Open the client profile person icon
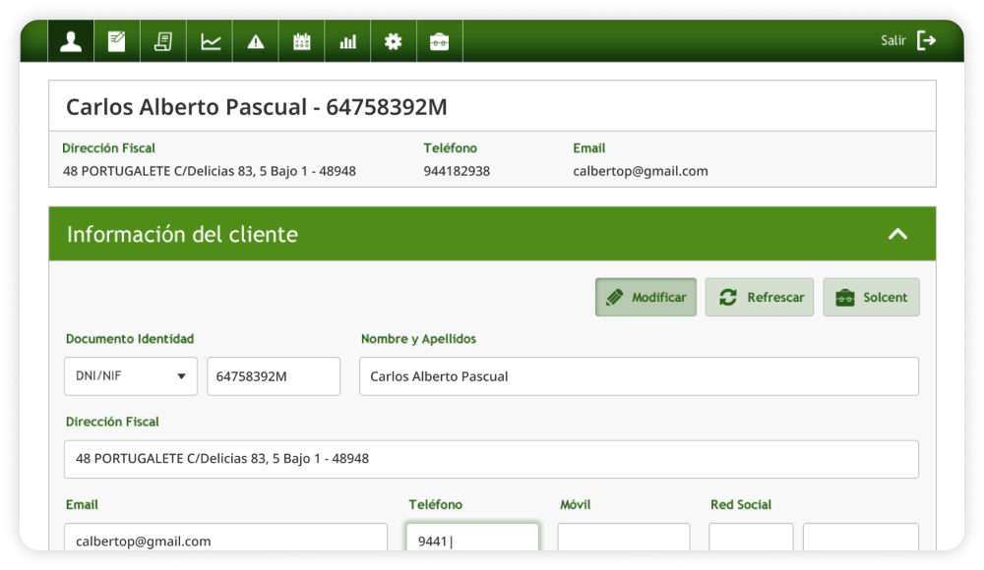Image resolution: width=984 pixels, height=570 pixels. point(71,41)
